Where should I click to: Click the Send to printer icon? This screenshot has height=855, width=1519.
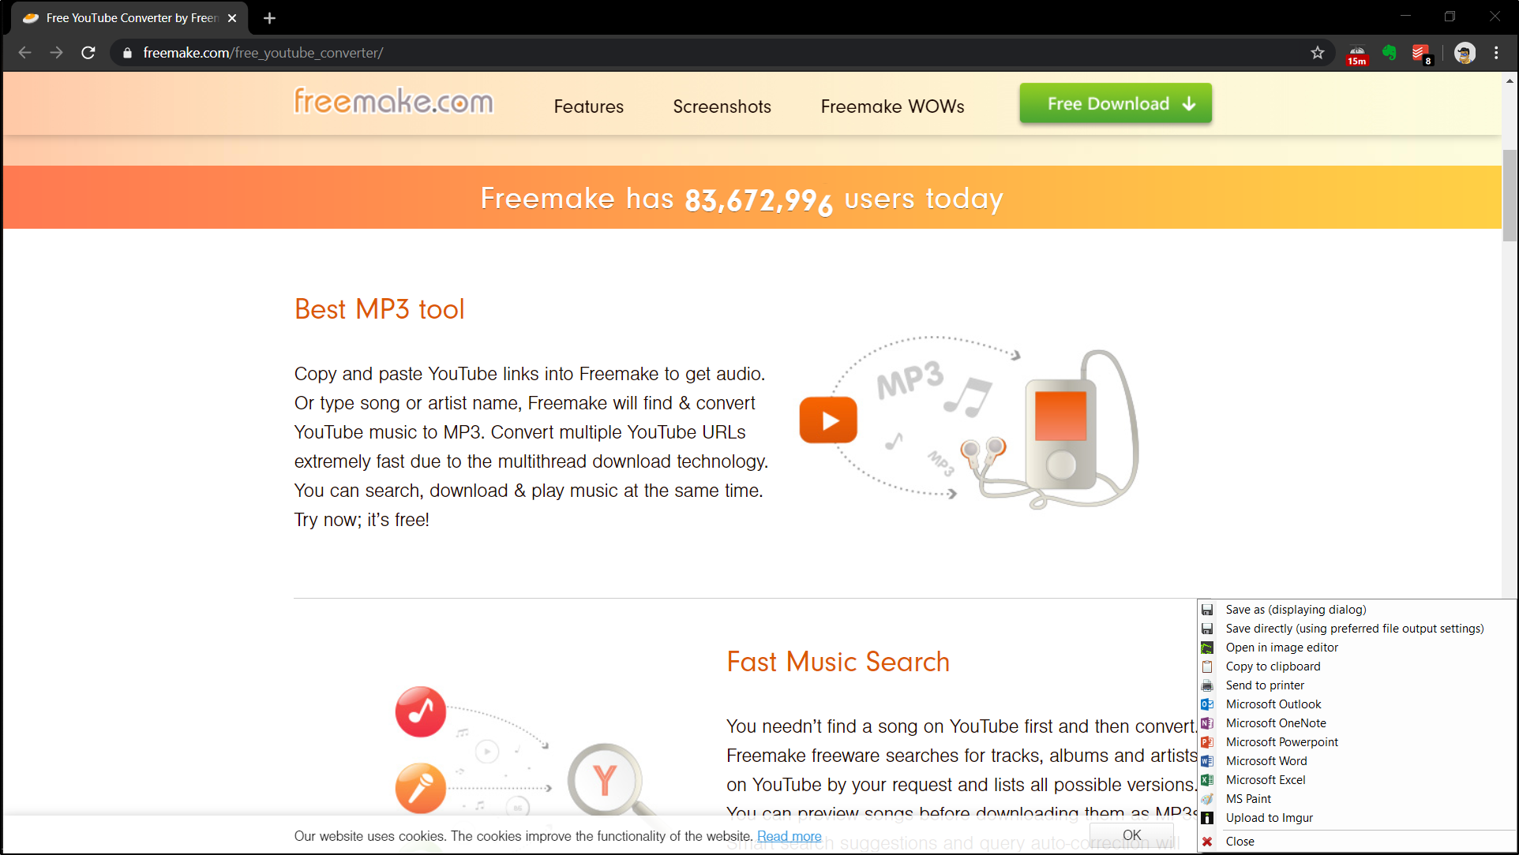click(x=1210, y=684)
